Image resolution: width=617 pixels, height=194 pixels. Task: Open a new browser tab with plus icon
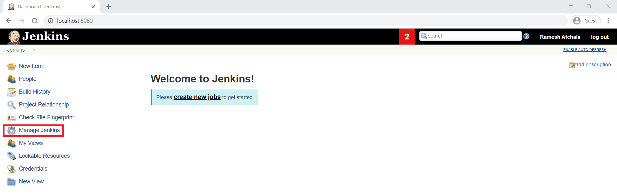(108, 7)
